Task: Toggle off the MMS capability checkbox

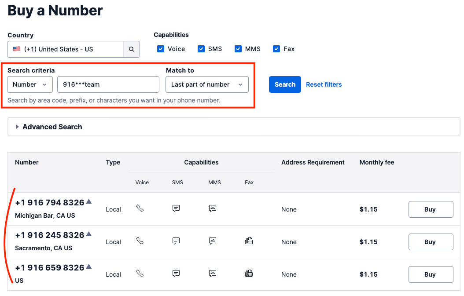Action: [x=238, y=49]
